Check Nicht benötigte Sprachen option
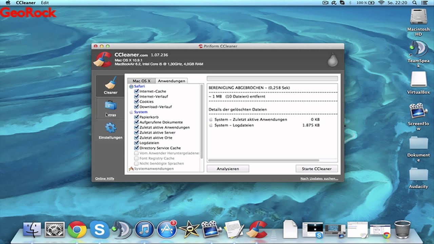Image resolution: width=434 pixels, height=244 pixels. pyautogui.click(x=137, y=163)
